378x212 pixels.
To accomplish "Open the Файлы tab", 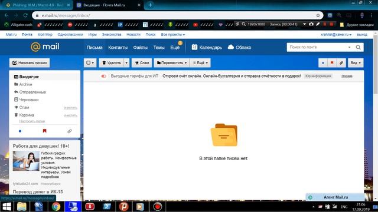I will point(141,47).
